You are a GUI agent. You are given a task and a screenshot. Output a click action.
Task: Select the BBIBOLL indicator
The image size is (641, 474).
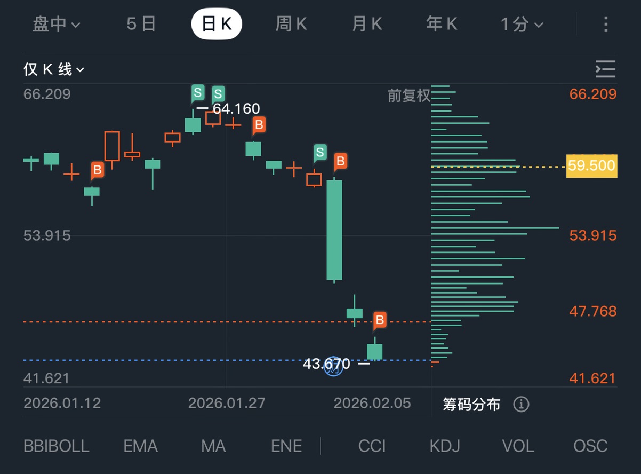[57, 446]
